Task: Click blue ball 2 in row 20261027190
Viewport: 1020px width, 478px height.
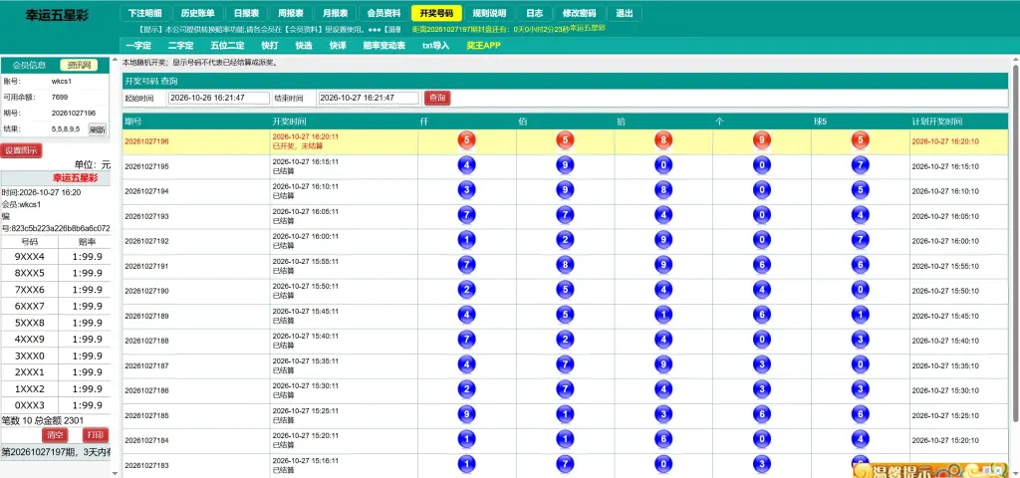Action: (466, 289)
